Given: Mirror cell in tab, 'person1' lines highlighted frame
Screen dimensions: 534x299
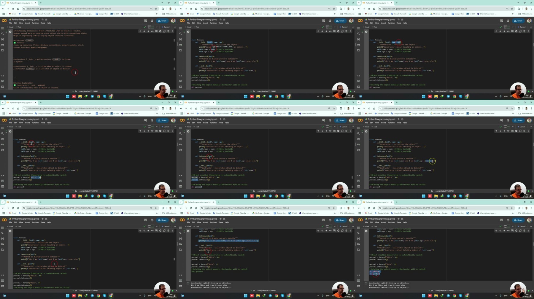Looking at the screenshot, I should [x=342, y=131].
